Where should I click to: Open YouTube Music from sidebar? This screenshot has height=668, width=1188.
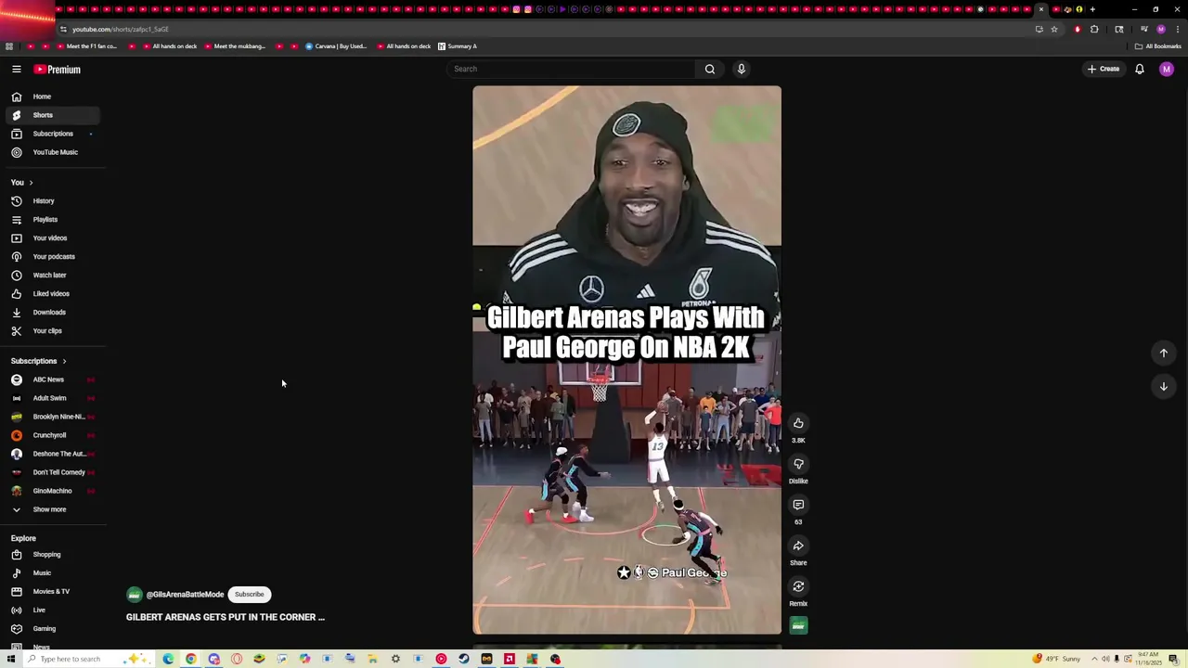point(52,152)
